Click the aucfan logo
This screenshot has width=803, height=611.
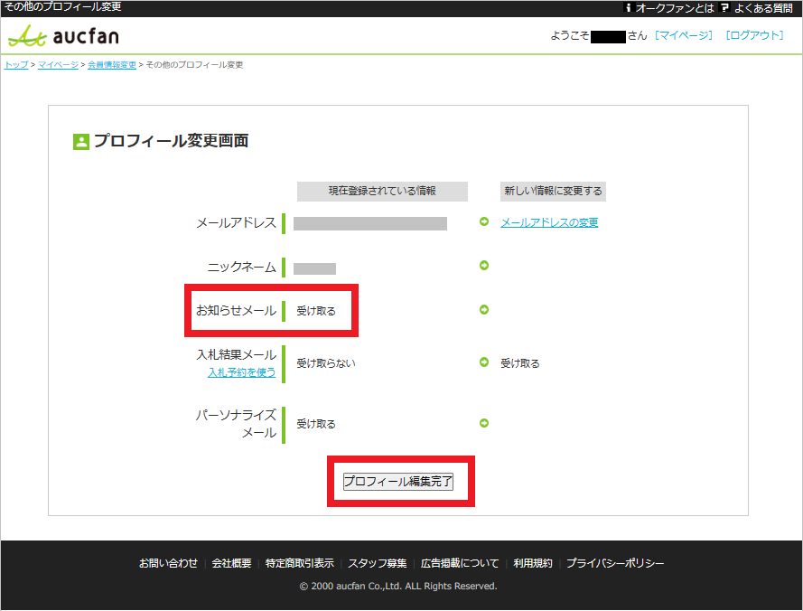[x=63, y=36]
